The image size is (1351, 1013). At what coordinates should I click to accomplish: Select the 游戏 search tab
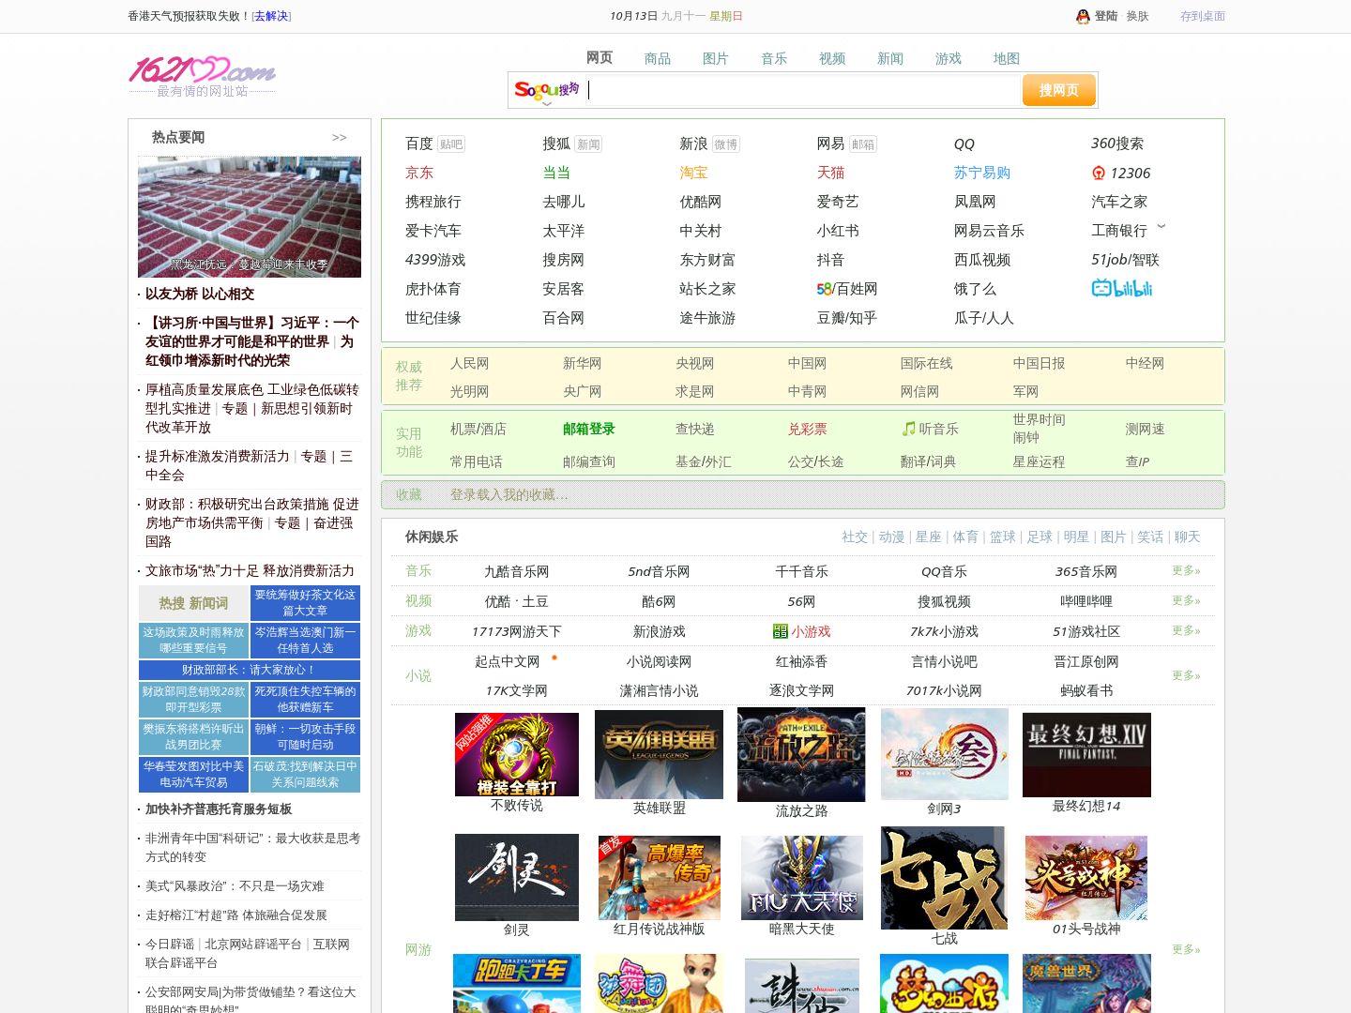click(x=949, y=58)
